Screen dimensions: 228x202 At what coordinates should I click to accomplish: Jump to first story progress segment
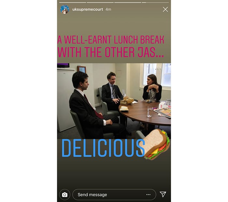73,3
